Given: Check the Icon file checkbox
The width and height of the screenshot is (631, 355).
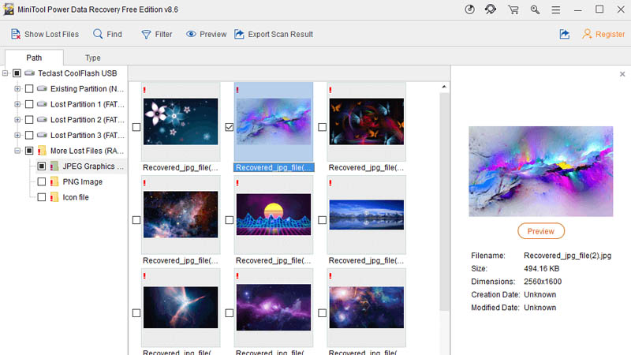Looking at the screenshot, I should click(x=42, y=197).
